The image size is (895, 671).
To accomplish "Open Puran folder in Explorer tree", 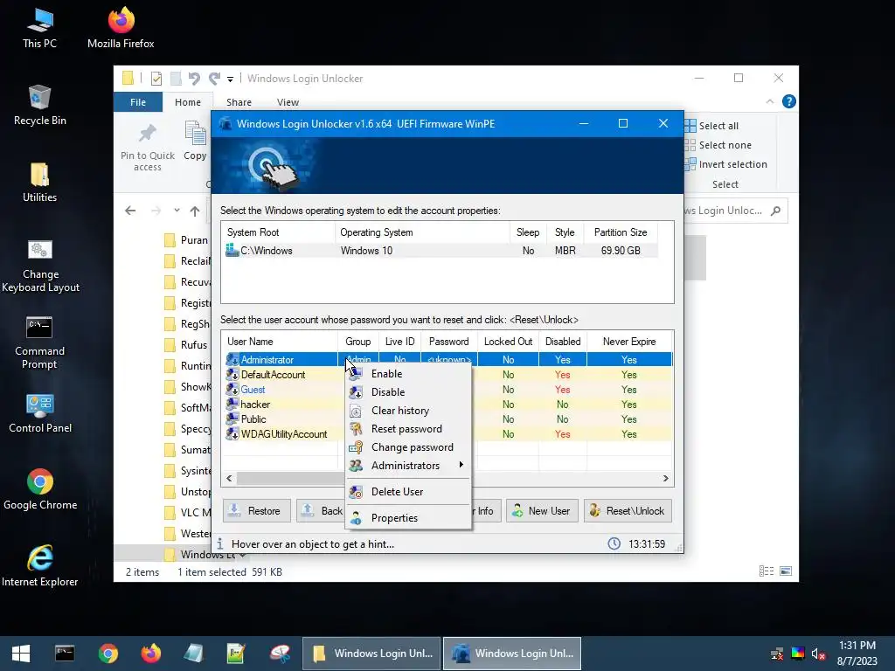I will click(x=186, y=239).
